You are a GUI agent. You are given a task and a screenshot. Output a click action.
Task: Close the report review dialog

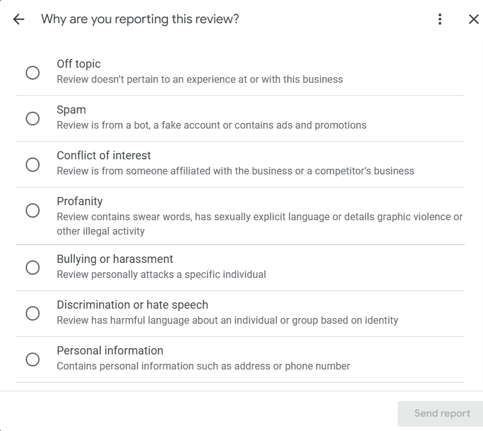click(x=474, y=19)
